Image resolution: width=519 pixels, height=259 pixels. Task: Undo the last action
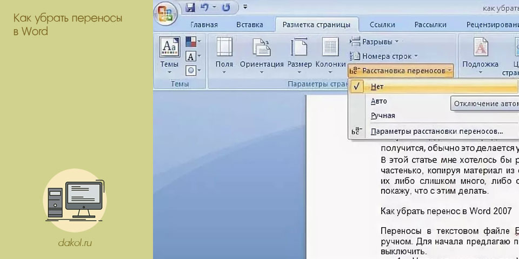click(204, 7)
